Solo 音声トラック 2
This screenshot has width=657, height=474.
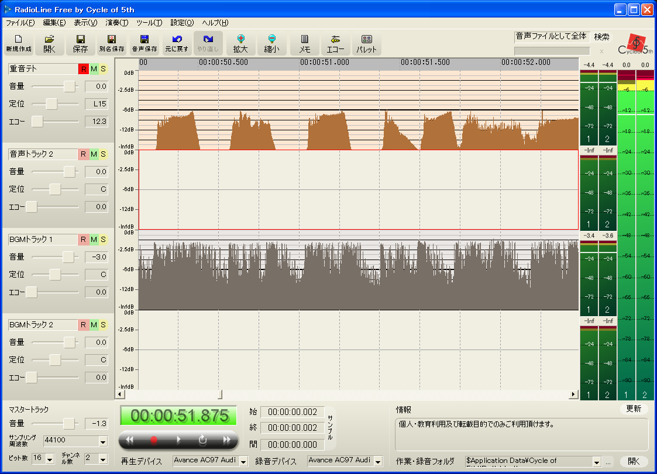pos(103,154)
